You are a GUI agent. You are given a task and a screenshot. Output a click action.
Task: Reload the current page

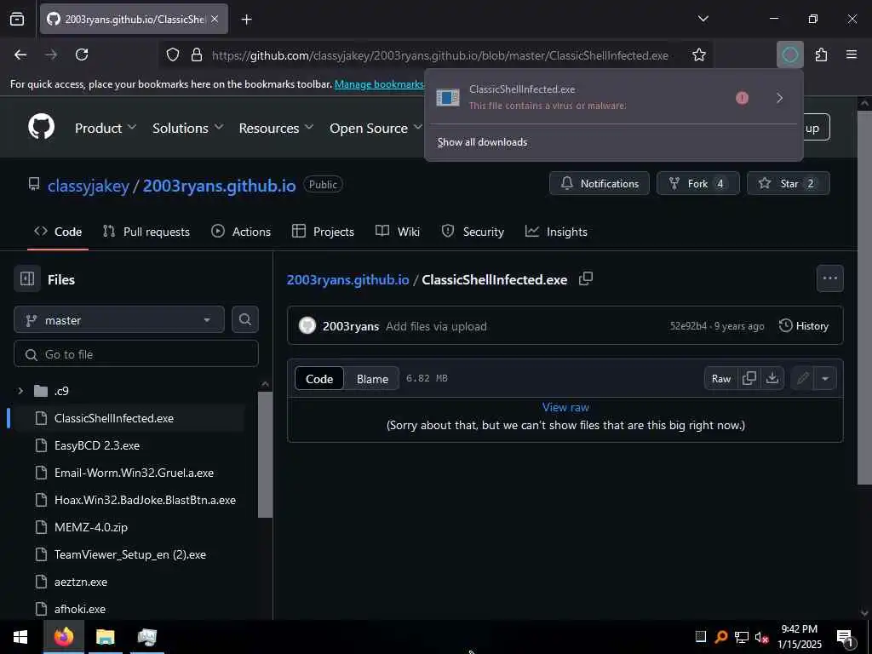pos(82,54)
